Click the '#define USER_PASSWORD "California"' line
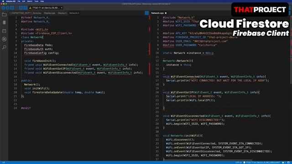Image resolution: width=292 pixels, height=164 pixels. click(x=190, y=45)
